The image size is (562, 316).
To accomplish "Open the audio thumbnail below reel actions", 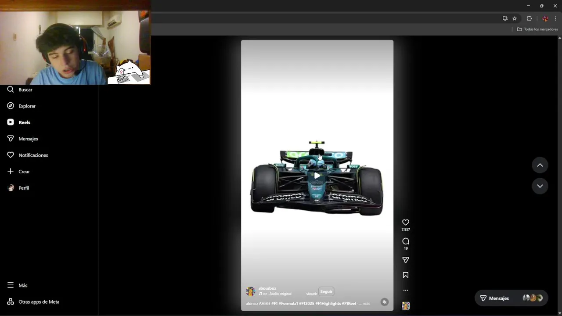I will [x=406, y=306].
